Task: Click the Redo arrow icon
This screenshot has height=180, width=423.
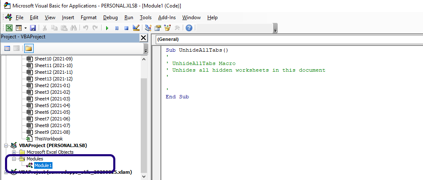Action: [95, 28]
